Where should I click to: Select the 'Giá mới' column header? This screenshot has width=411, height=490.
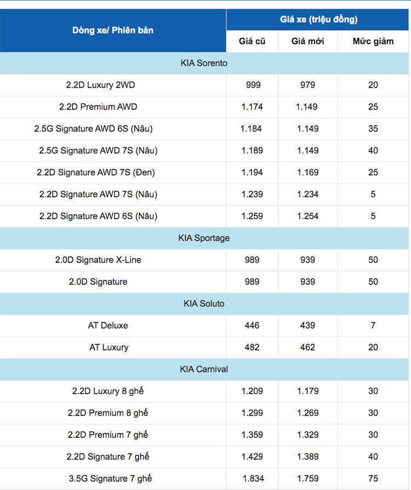pyautogui.click(x=307, y=41)
